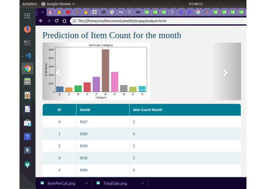The width and height of the screenshot is (266, 189).
Task: Click count value 0 in row 5320
Action: click(x=134, y=134)
